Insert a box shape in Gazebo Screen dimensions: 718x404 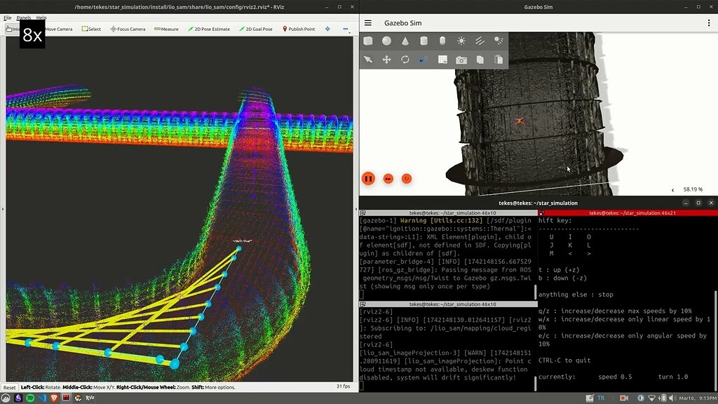(368, 41)
